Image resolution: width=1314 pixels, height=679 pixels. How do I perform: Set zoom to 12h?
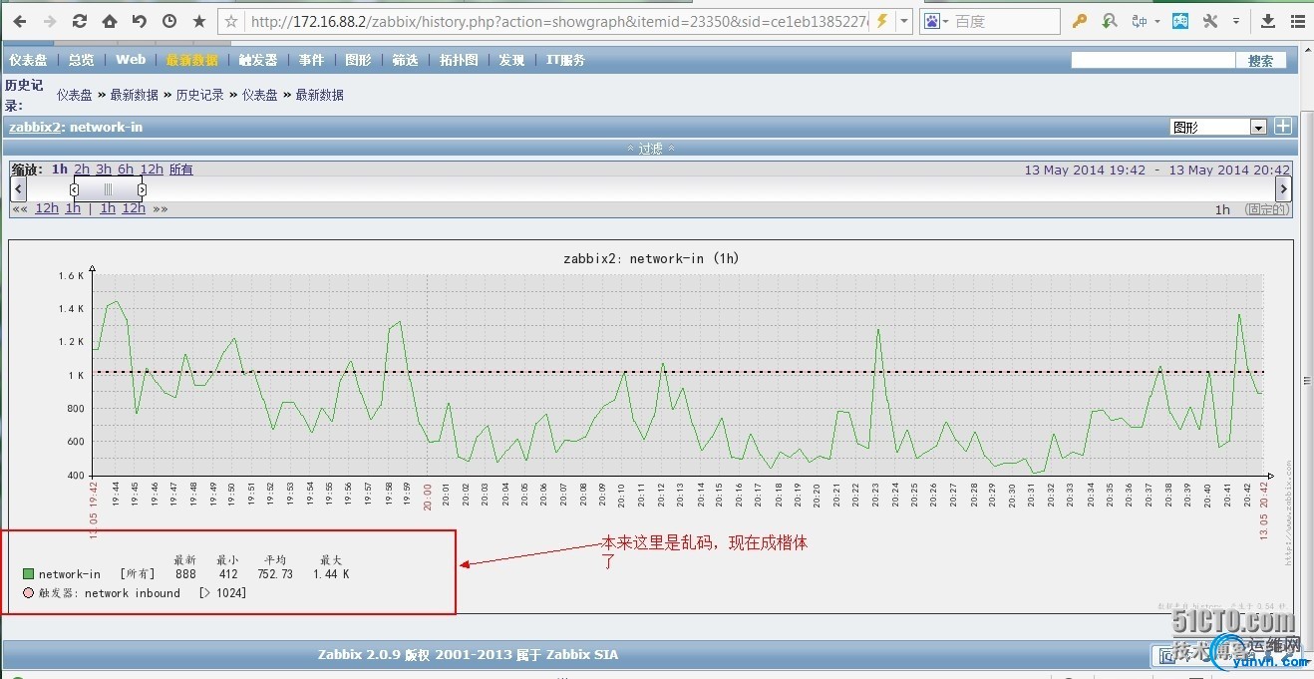point(152,170)
